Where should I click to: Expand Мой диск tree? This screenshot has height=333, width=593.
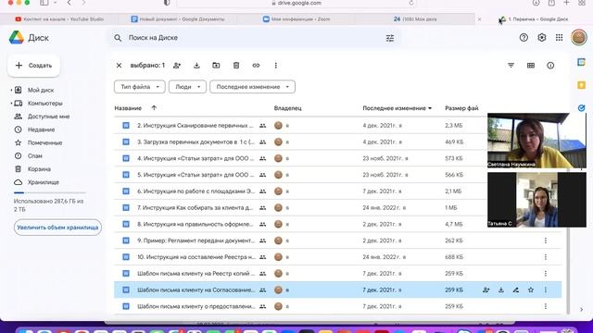[11, 91]
